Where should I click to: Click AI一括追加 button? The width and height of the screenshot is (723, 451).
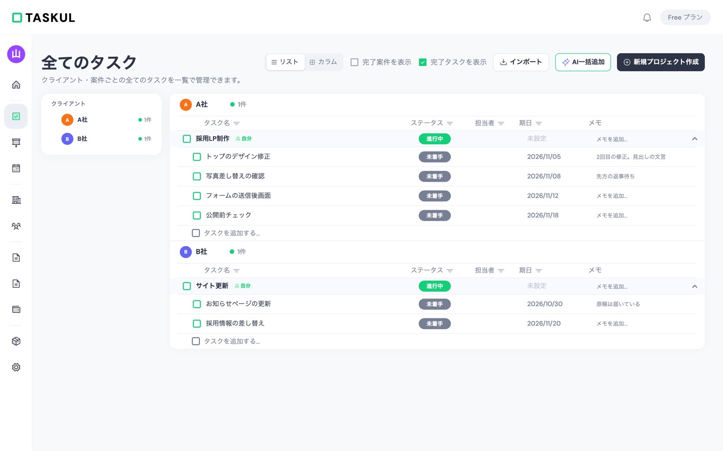click(583, 62)
